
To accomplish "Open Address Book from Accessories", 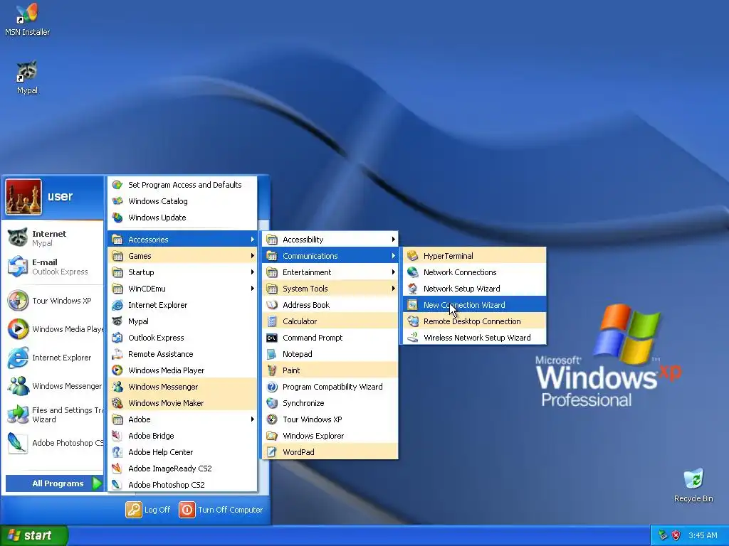I will tap(330, 305).
